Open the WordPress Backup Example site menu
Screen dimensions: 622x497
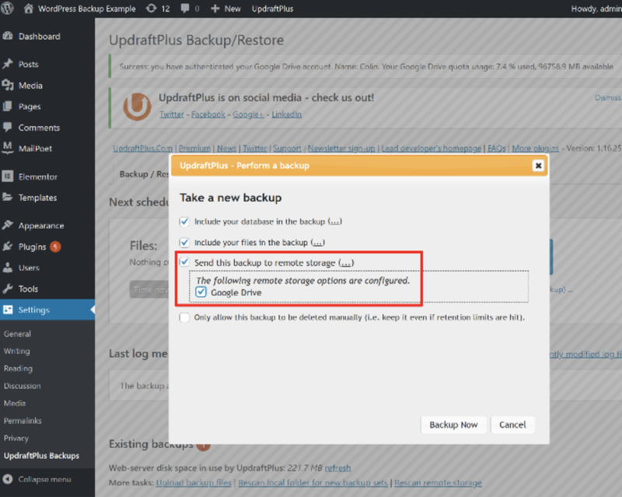[86, 9]
